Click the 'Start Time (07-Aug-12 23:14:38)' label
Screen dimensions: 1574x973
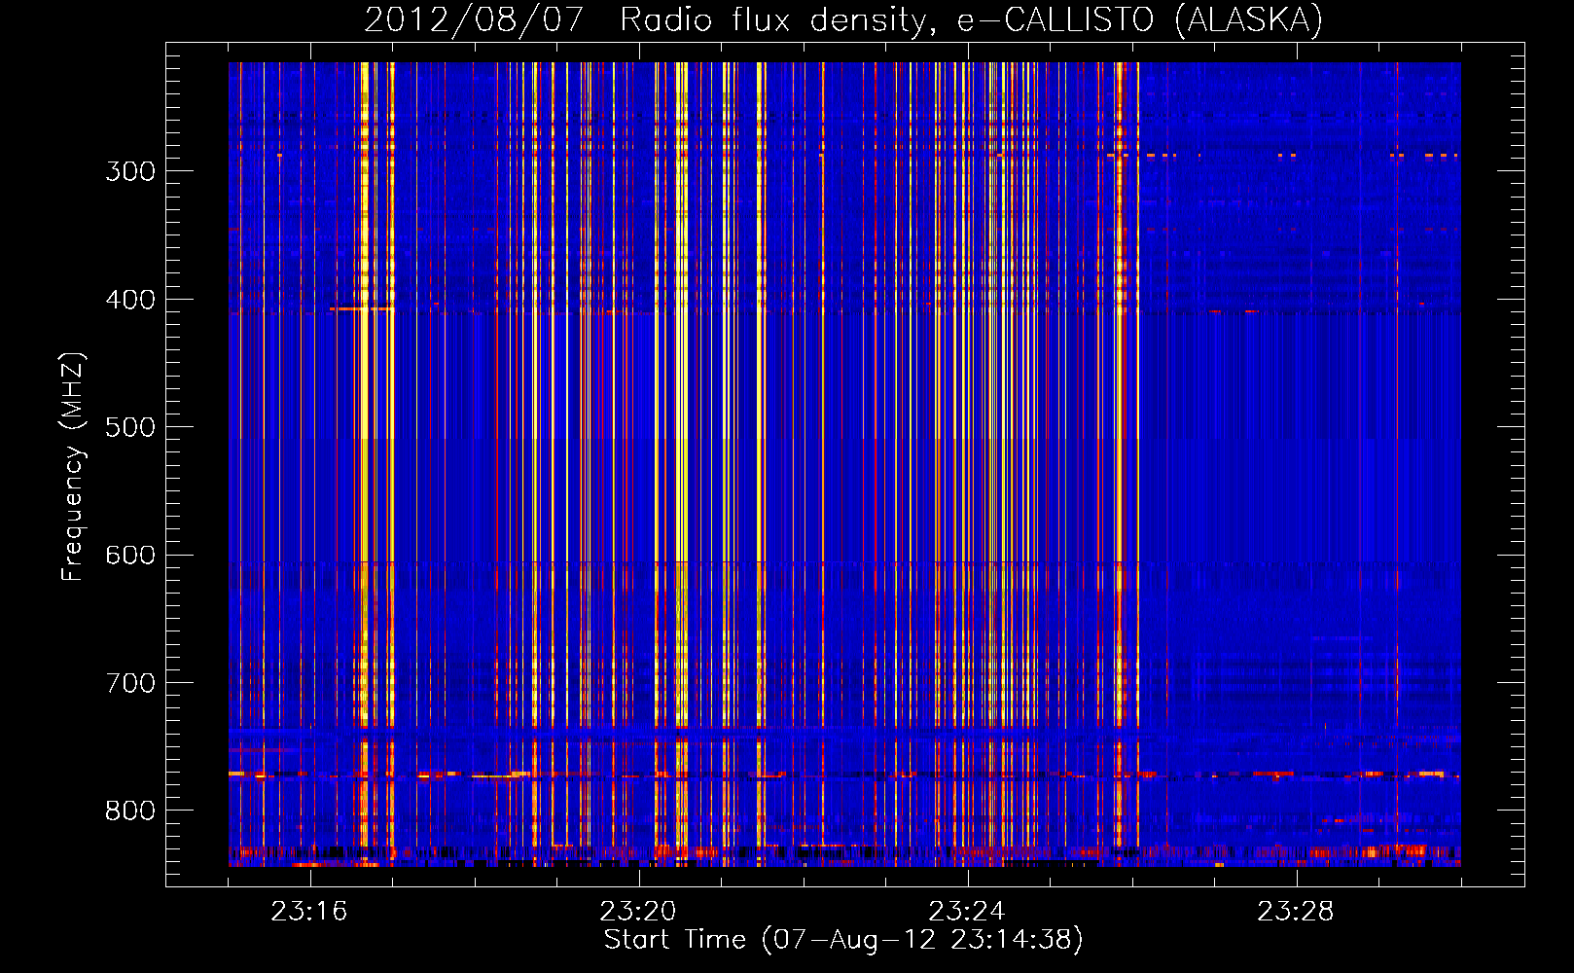(843, 940)
